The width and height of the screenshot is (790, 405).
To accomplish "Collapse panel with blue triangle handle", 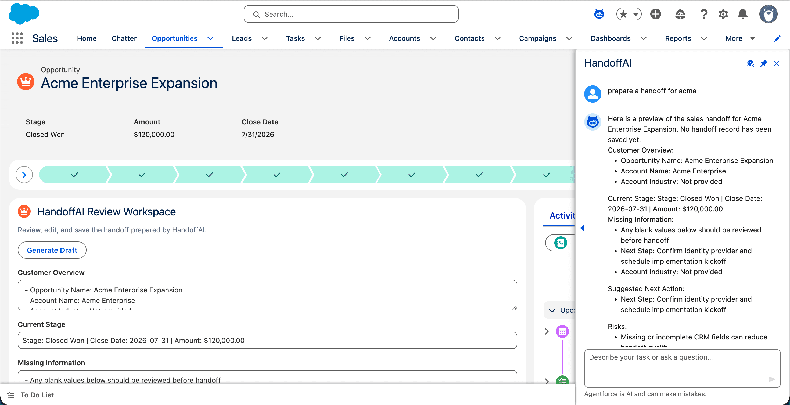I will pos(582,228).
